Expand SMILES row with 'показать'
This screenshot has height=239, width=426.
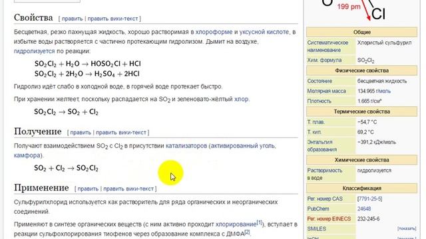tap(407, 229)
